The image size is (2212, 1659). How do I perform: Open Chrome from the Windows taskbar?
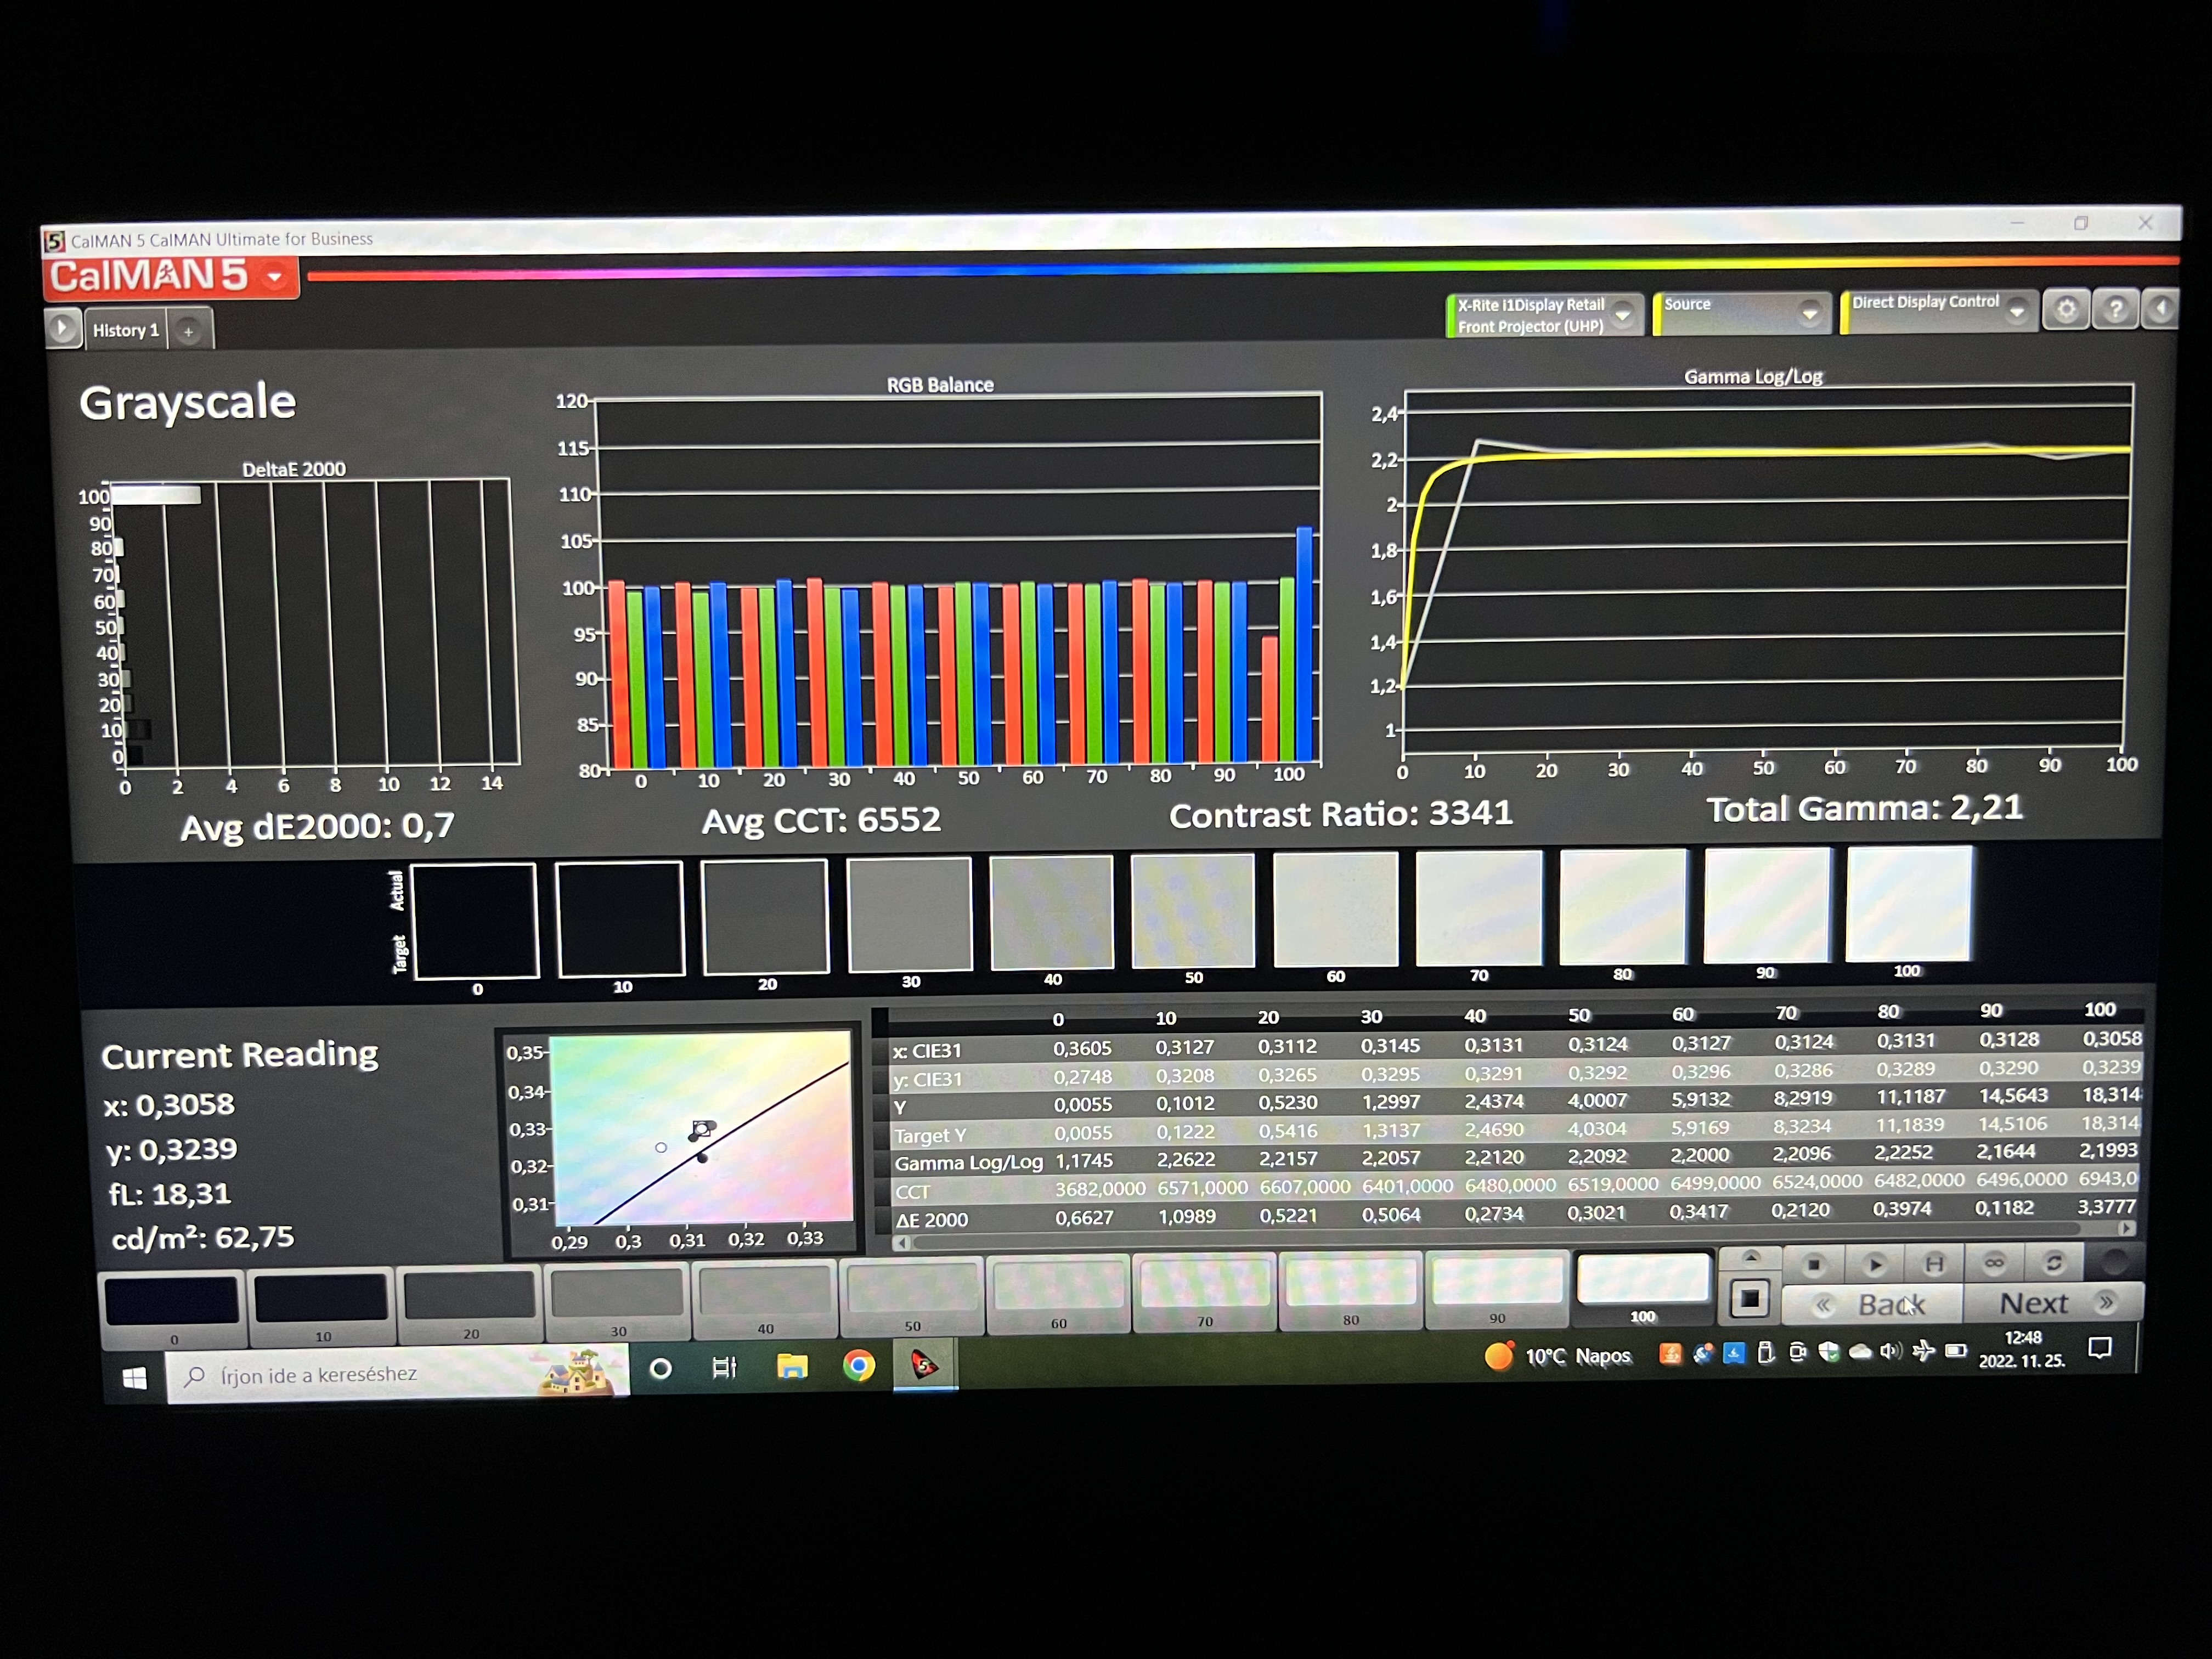[858, 1366]
